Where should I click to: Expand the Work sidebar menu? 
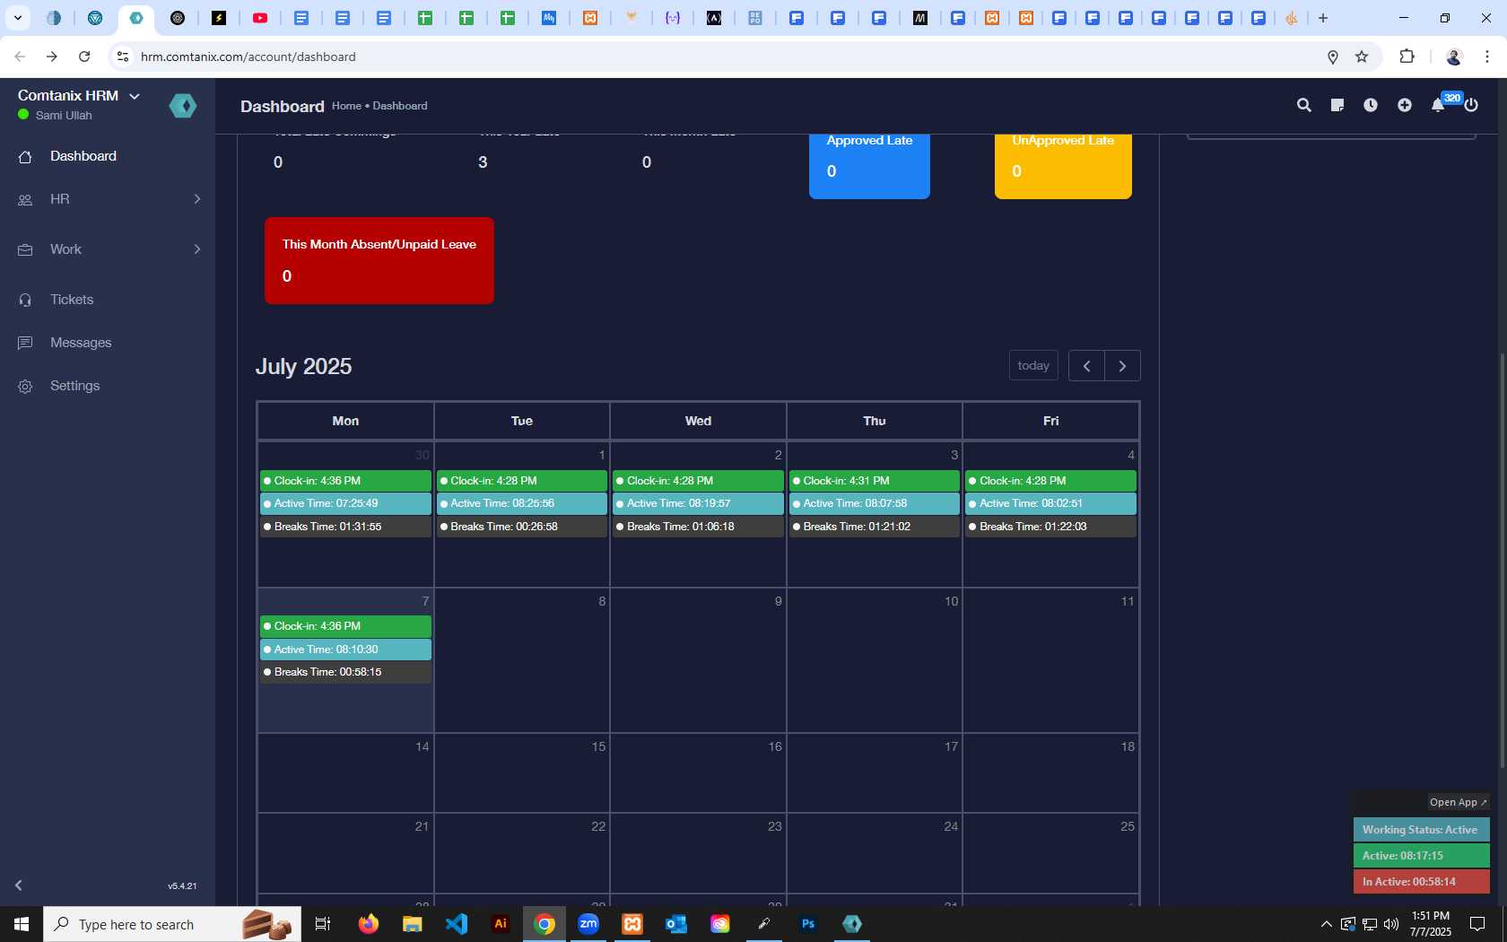click(x=108, y=249)
